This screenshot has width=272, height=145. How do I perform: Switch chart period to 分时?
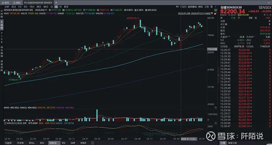point(7,7)
